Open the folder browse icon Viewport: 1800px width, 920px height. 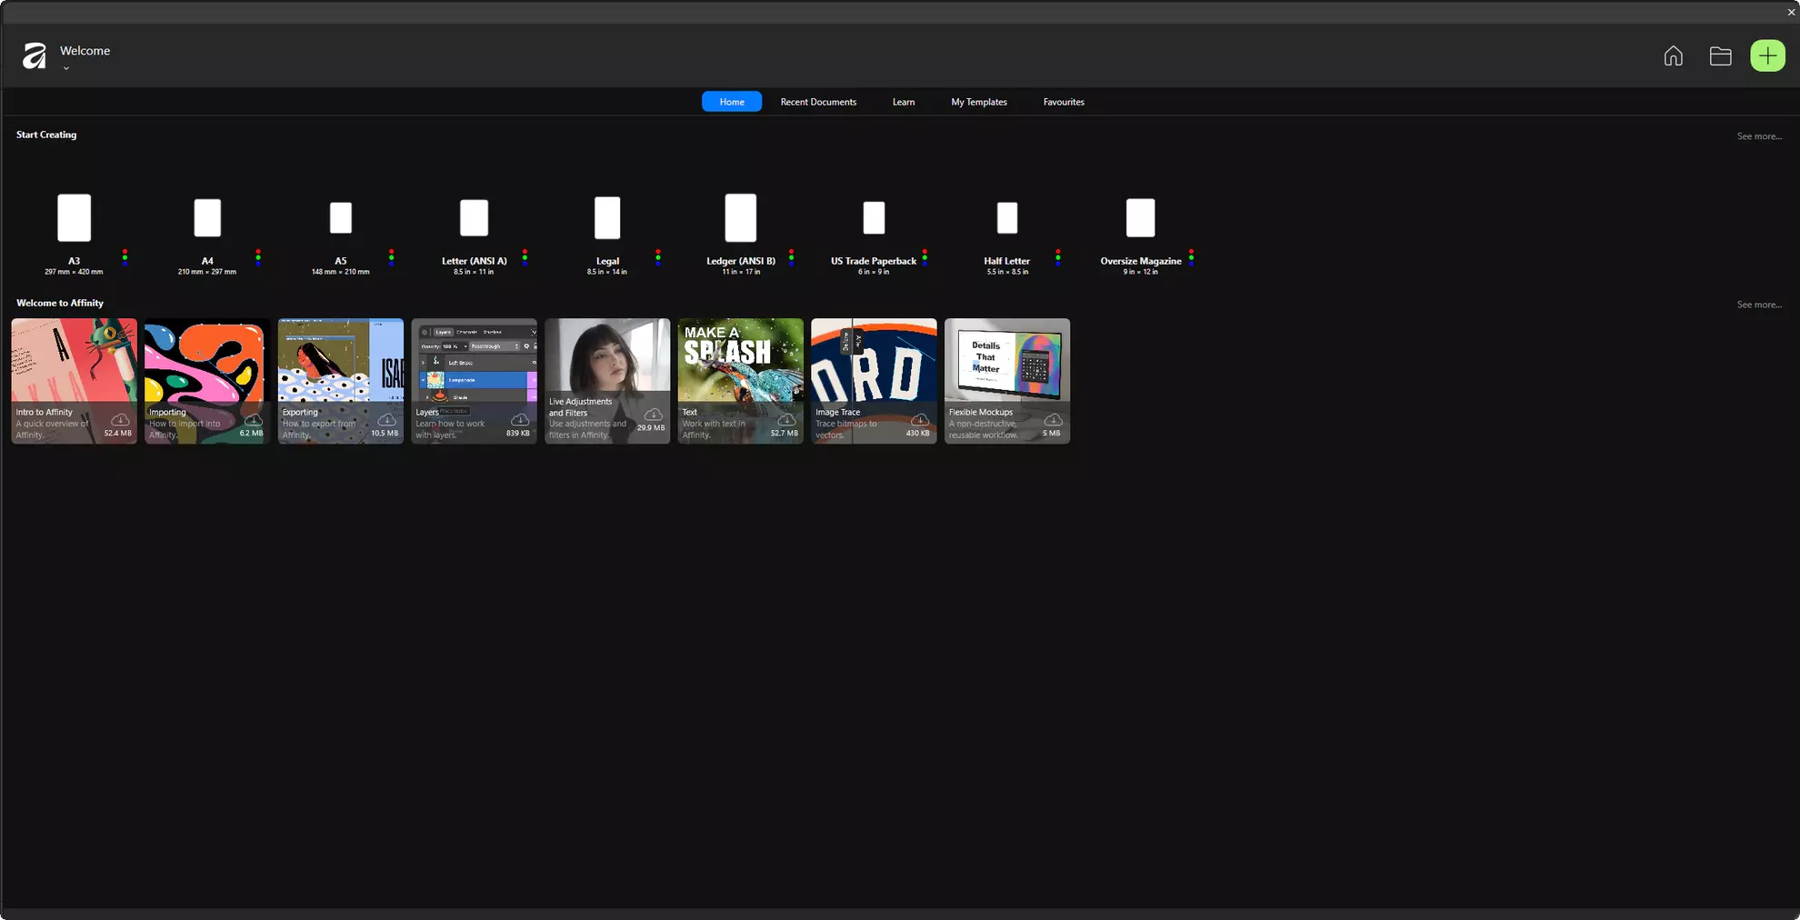click(1720, 55)
